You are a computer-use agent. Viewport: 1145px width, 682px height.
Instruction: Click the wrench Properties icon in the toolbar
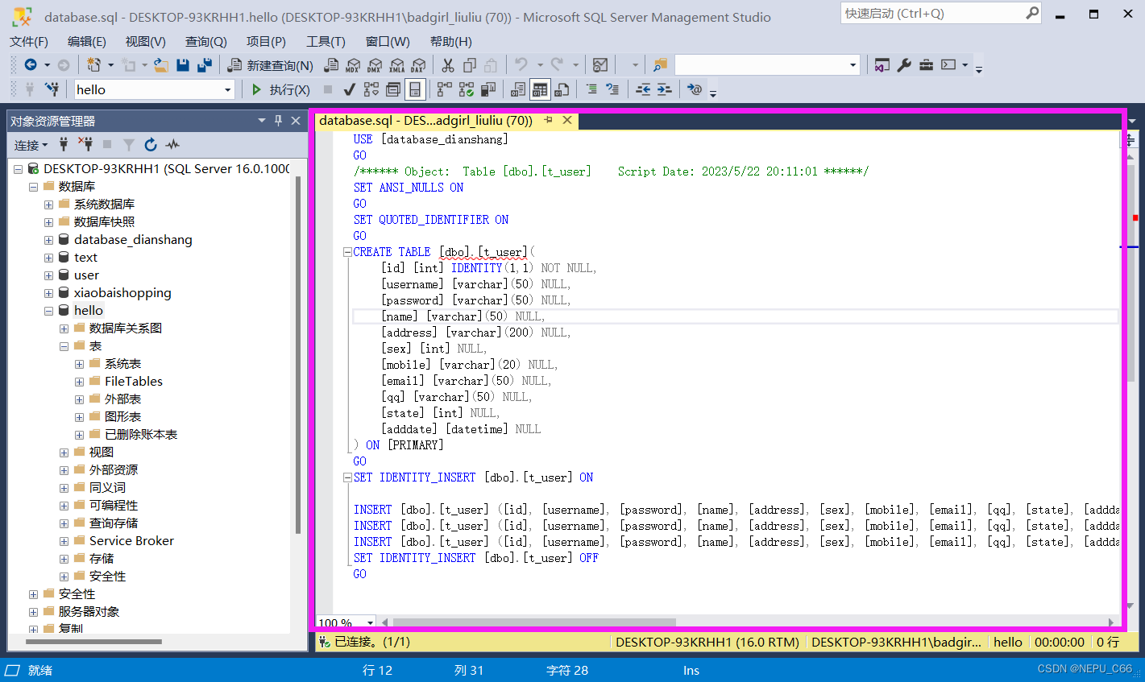(904, 65)
